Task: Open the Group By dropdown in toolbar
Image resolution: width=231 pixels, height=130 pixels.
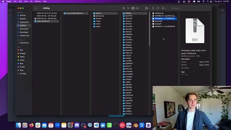Action: click(x=147, y=8)
